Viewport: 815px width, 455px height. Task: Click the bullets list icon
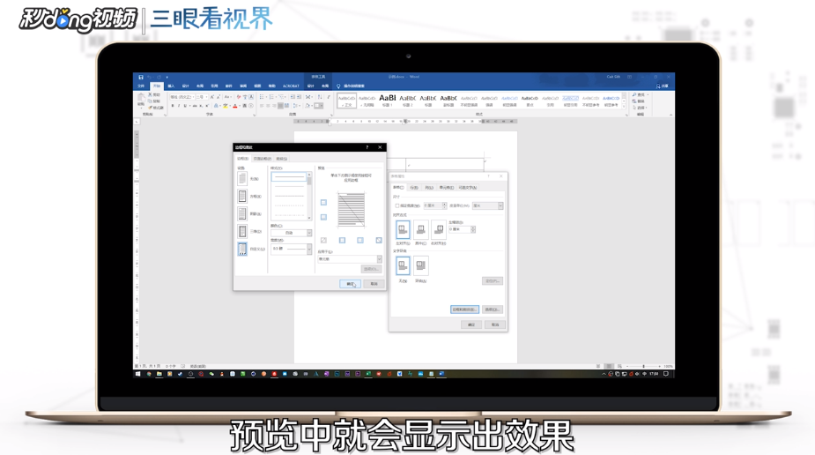(262, 97)
